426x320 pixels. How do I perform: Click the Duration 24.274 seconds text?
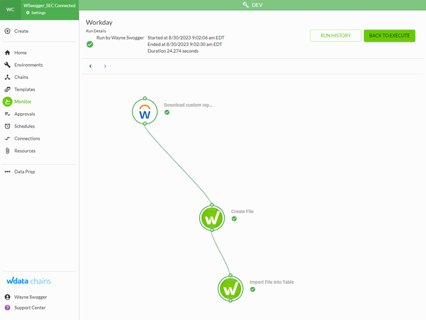[173, 51]
